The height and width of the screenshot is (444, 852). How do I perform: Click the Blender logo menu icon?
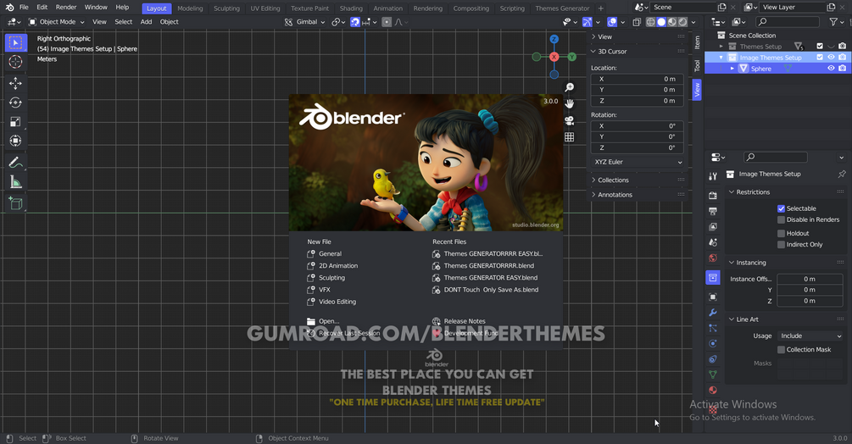[x=9, y=8]
